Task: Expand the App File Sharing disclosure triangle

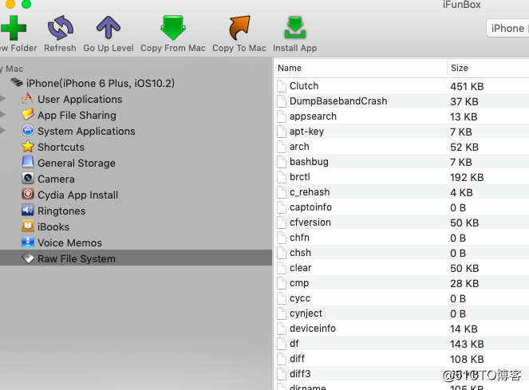Action: click(x=2, y=114)
